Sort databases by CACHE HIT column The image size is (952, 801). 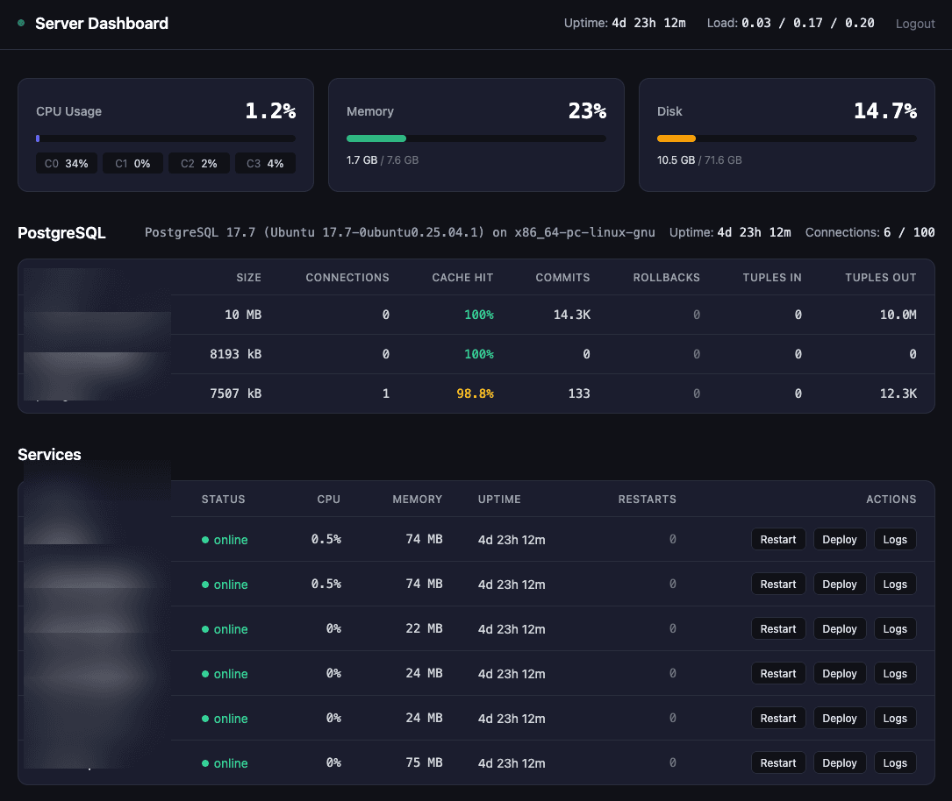462,277
